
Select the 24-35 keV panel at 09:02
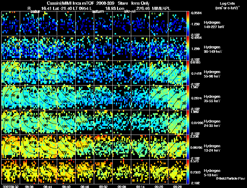[103, 123]
